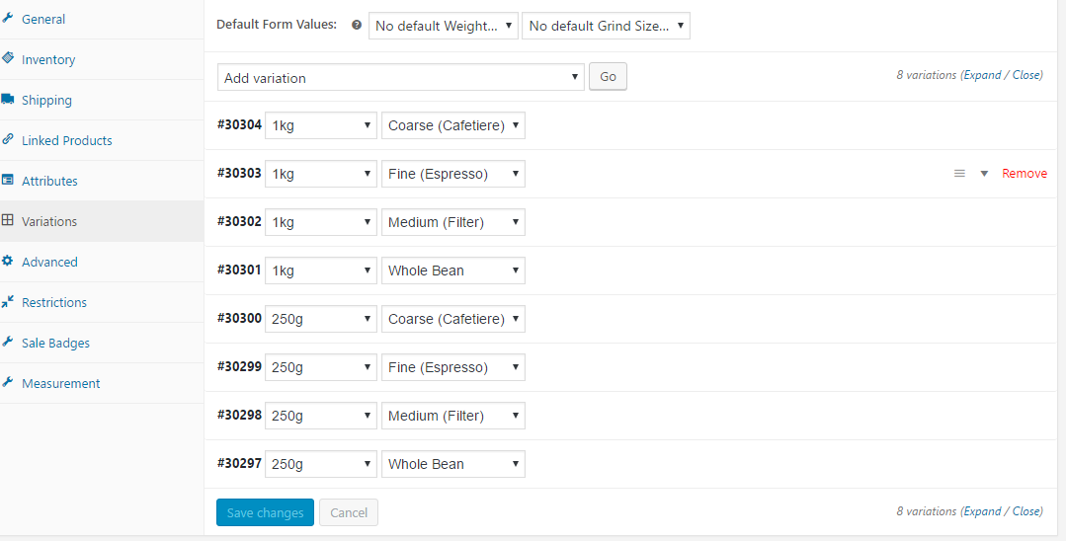Click the top Expand link for variations
Screen dimensions: 1066x541
pos(982,75)
